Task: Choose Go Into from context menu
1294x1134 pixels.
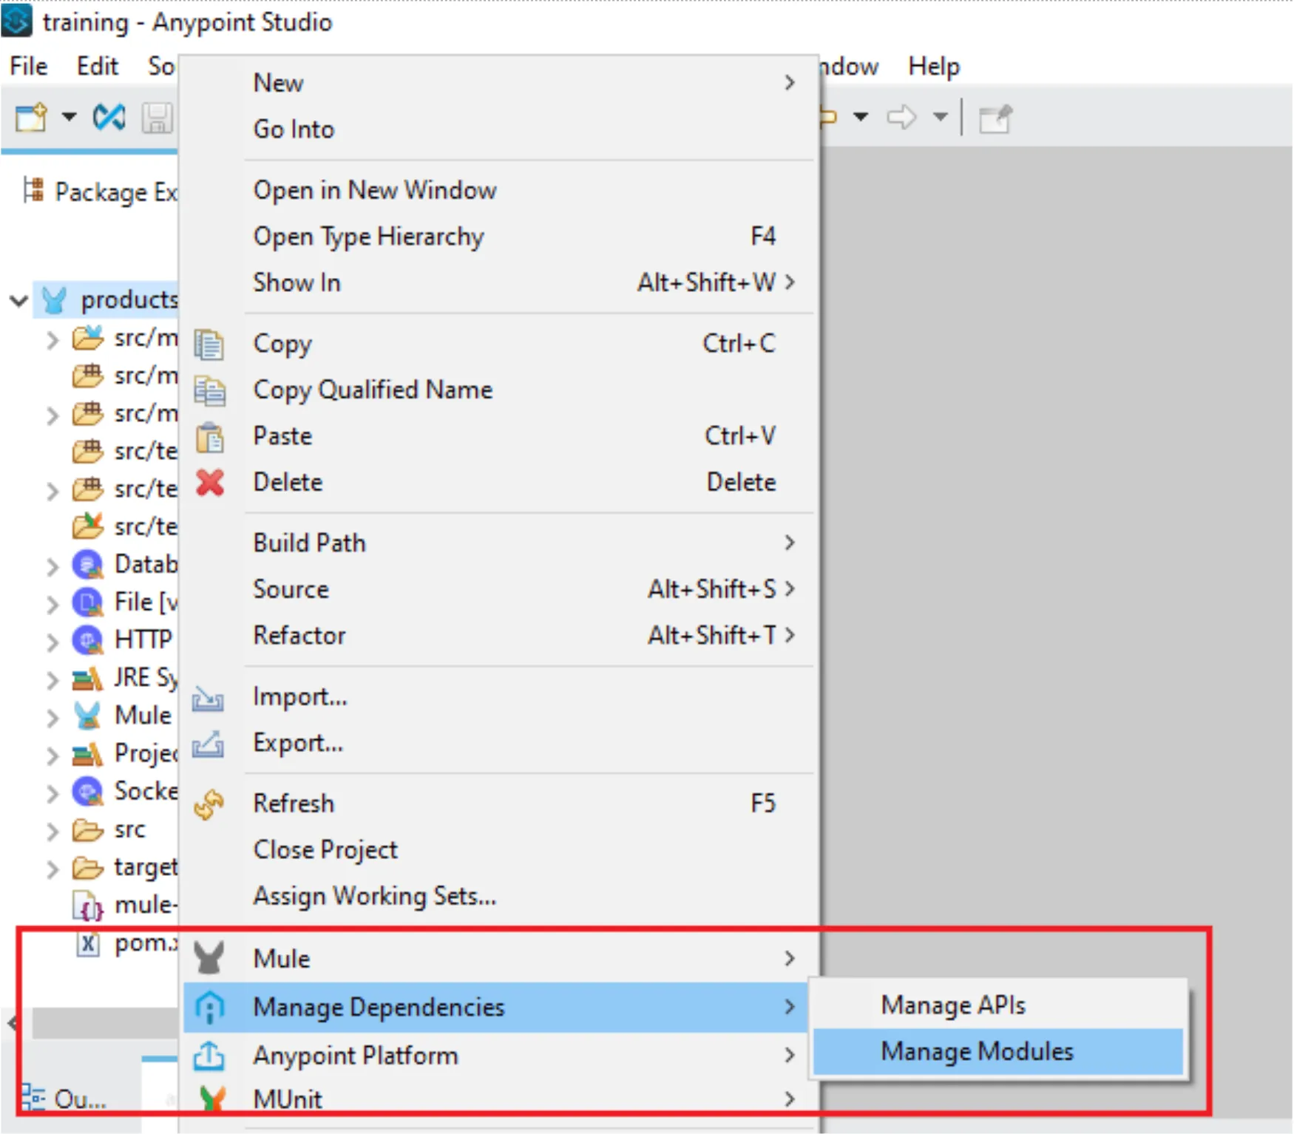Action: tap(499, 129)
